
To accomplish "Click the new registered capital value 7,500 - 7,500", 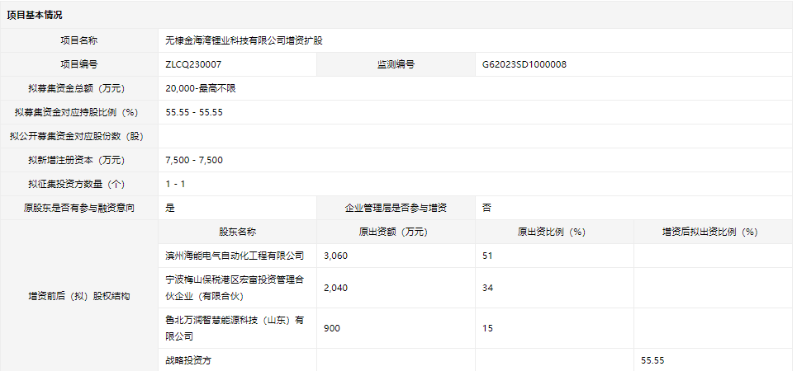I will (194, 160).
